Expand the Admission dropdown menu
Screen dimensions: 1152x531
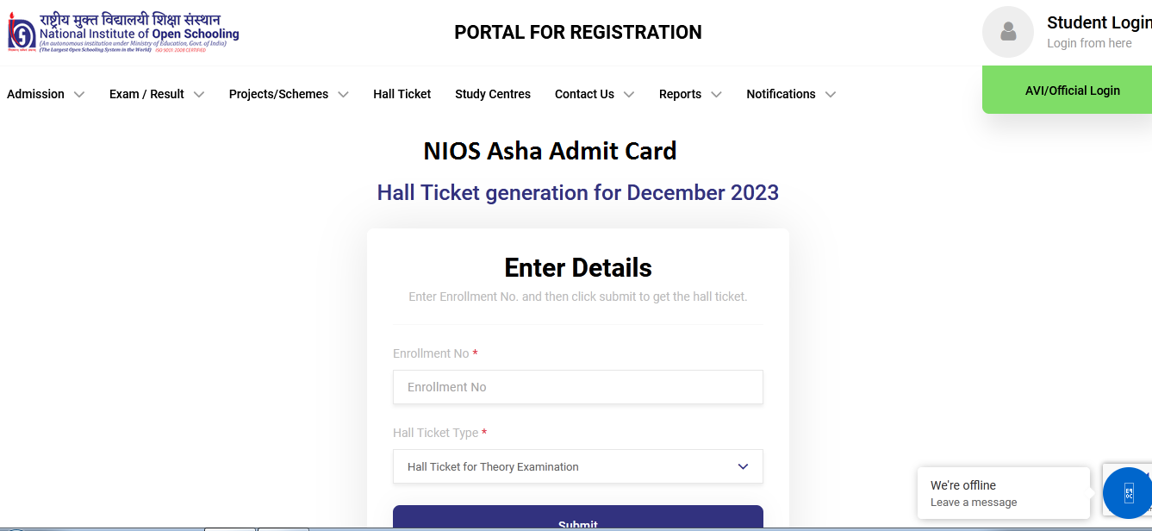45,94
